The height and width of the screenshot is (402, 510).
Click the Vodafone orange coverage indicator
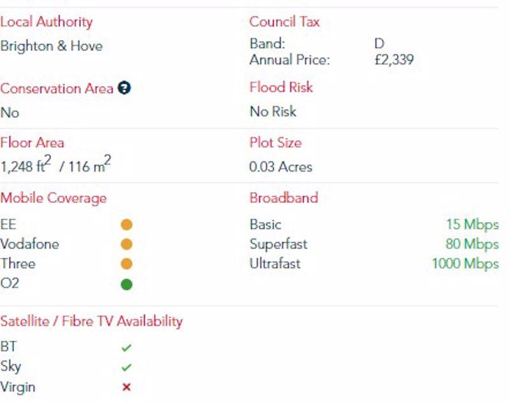[x=126, y=244]
